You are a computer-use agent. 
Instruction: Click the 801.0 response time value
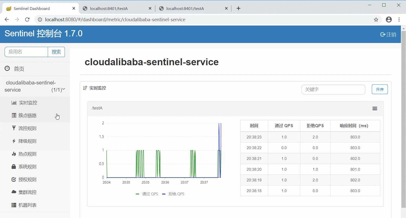tap(355, 169)
